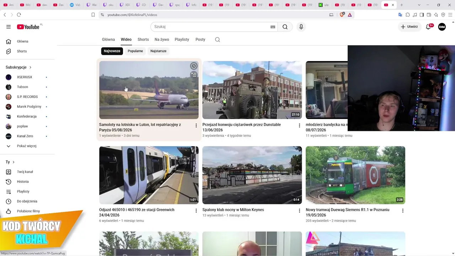Toggle the browser sidebar panel

[422, 15]
